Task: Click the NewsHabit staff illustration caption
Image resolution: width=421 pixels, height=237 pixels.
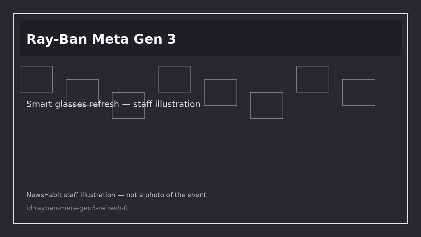Action: point(116,195)
